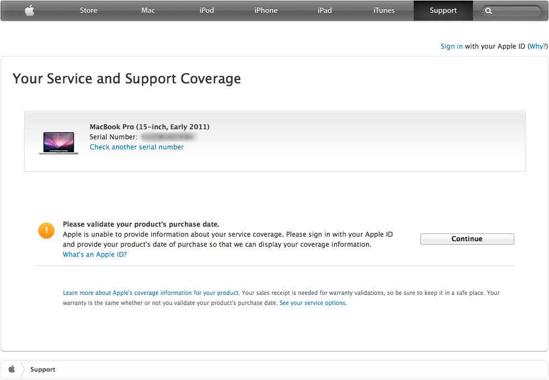Open What's an Apple ID? link
The height and width of the screenshot is (380, 549).
click(x=94, y=255)
